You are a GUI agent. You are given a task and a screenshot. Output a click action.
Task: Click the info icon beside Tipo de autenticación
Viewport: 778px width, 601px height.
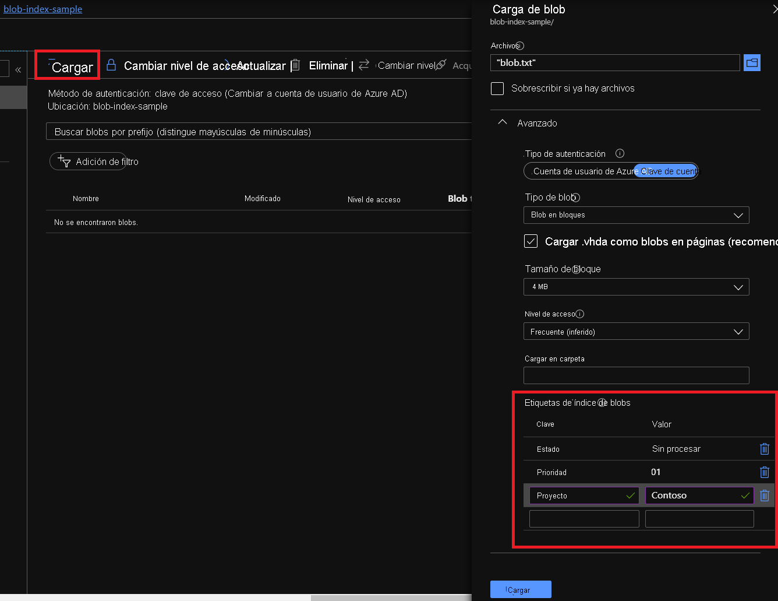(x=620, y=153)
